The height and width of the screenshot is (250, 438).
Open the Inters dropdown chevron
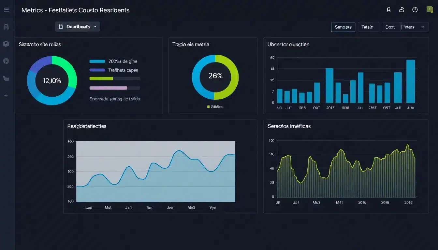[x=423, y=27]
